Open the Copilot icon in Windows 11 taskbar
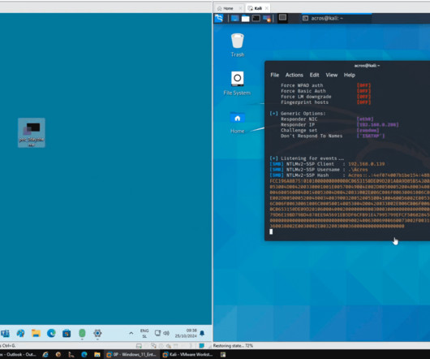 coord(20,333)
